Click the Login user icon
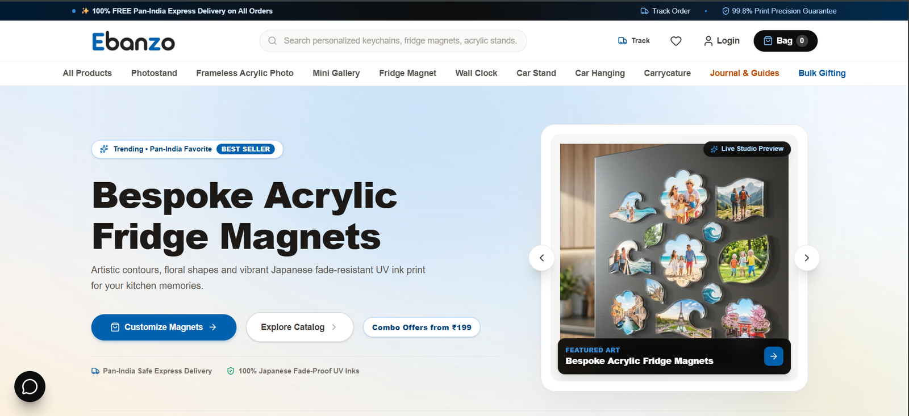909x416 pixels. tap(708, 41)
